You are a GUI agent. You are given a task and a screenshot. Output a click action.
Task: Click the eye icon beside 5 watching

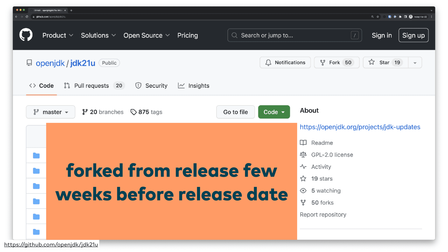coord(303,191)
